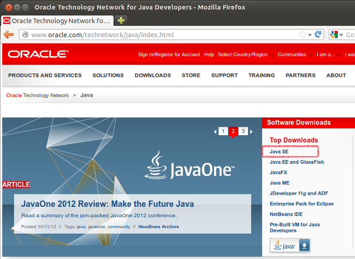Click the next slide arrow in carousel
The width and height of the screenshot is (355, 259).
tap(251, 132)
